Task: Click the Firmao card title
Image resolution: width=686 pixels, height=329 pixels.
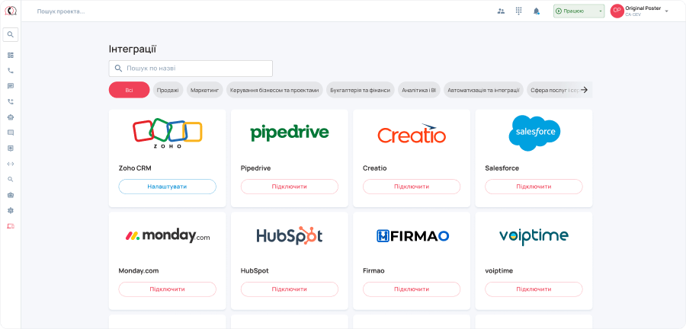Action: click(373, 270)
